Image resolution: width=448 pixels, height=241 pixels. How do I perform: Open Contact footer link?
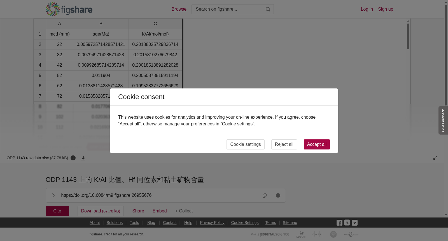tap(170, 223)
